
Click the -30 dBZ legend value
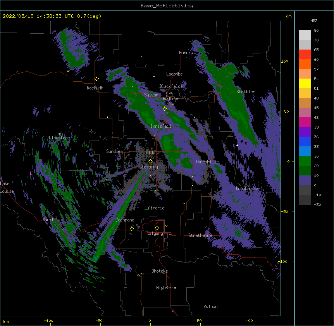point(317,204)
